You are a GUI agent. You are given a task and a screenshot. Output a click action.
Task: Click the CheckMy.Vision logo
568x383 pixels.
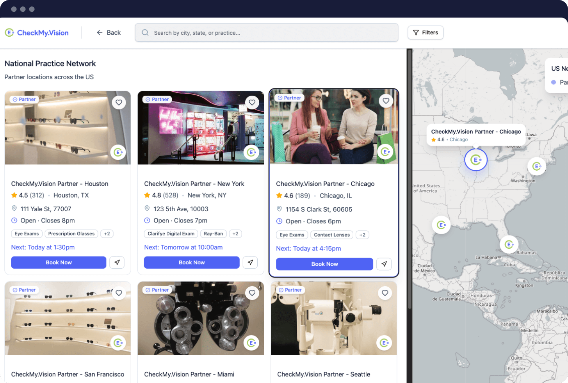(37, 33)
